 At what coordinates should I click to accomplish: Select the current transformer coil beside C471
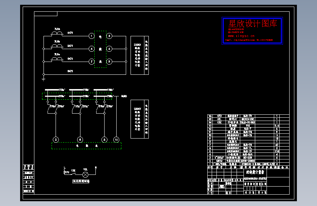(57, 59)
